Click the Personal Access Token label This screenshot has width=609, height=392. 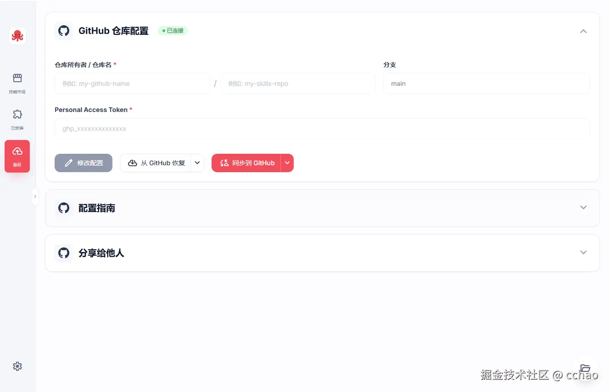[94, 110]
